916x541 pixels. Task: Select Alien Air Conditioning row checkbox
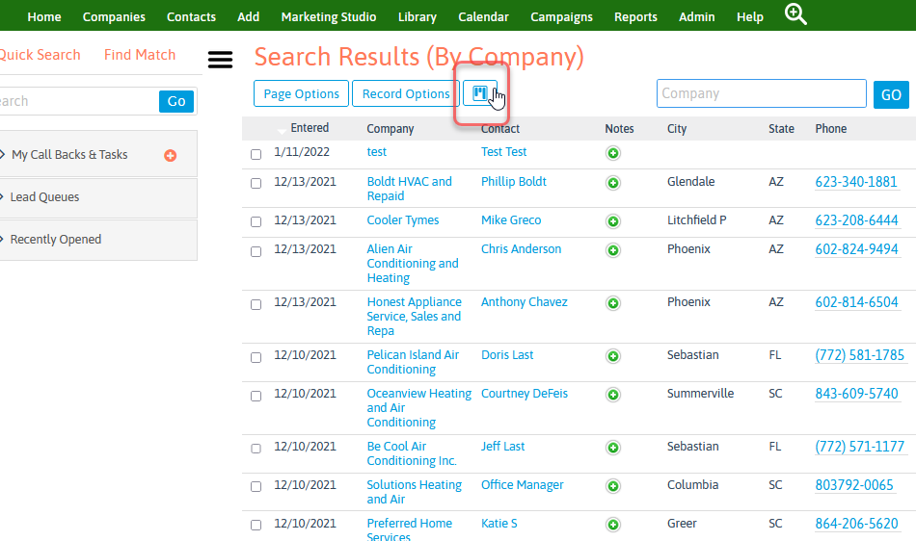click(256, 252)
